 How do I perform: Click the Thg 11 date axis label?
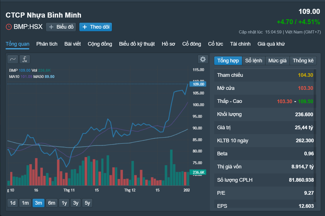point(69,190)
